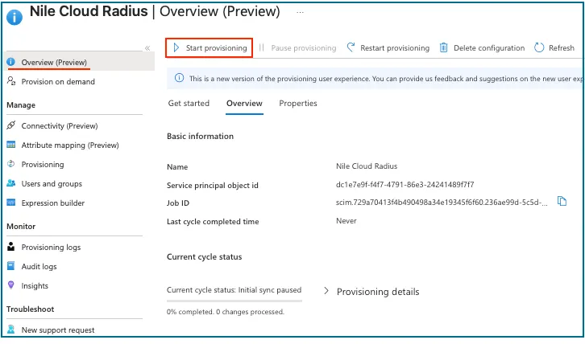Click the Start provisioning button label
Image resolution: width=585 pixels, height=344 pixels.
217,48
